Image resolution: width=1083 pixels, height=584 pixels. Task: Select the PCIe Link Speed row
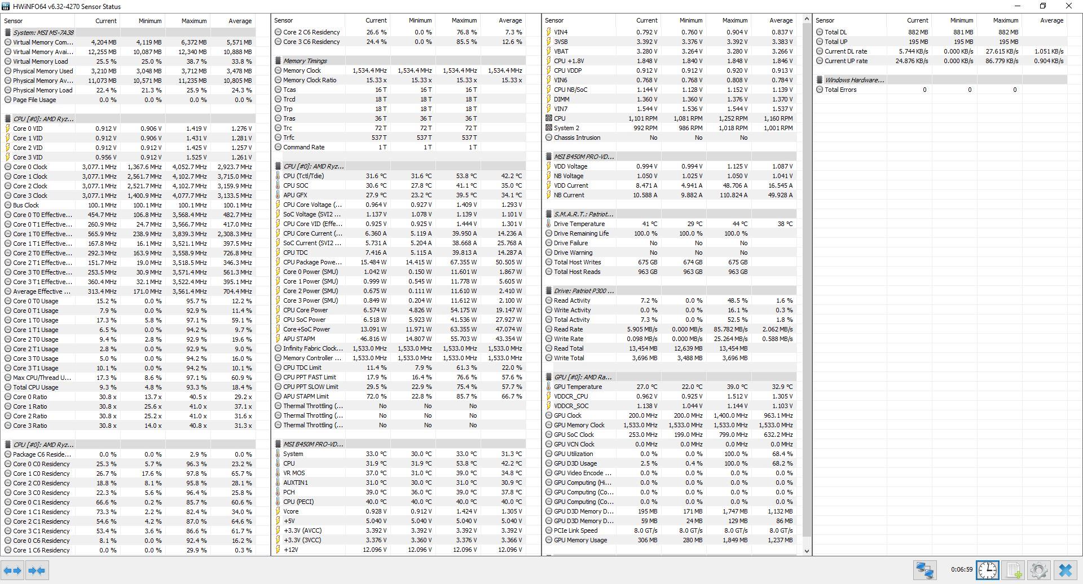point(671,530)
